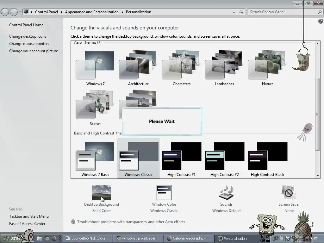This screenshot has height=243, width=324.
Task: Click the refresh button beside address bar
Action: pos(241,12)
